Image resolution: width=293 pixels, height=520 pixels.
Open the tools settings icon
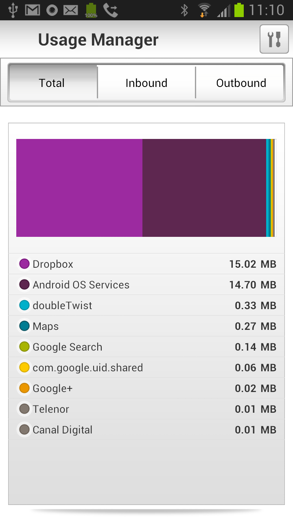click(274, 39)
